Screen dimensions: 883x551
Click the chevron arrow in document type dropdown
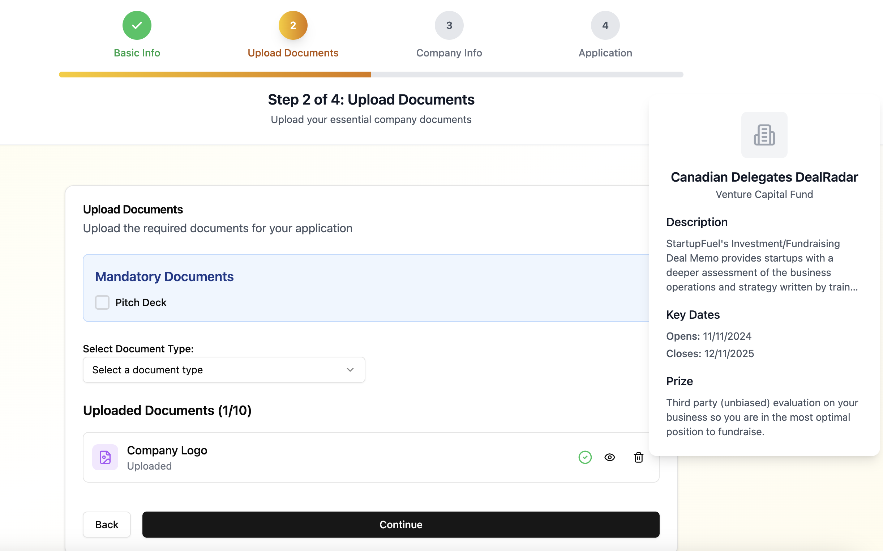[350, 370]
